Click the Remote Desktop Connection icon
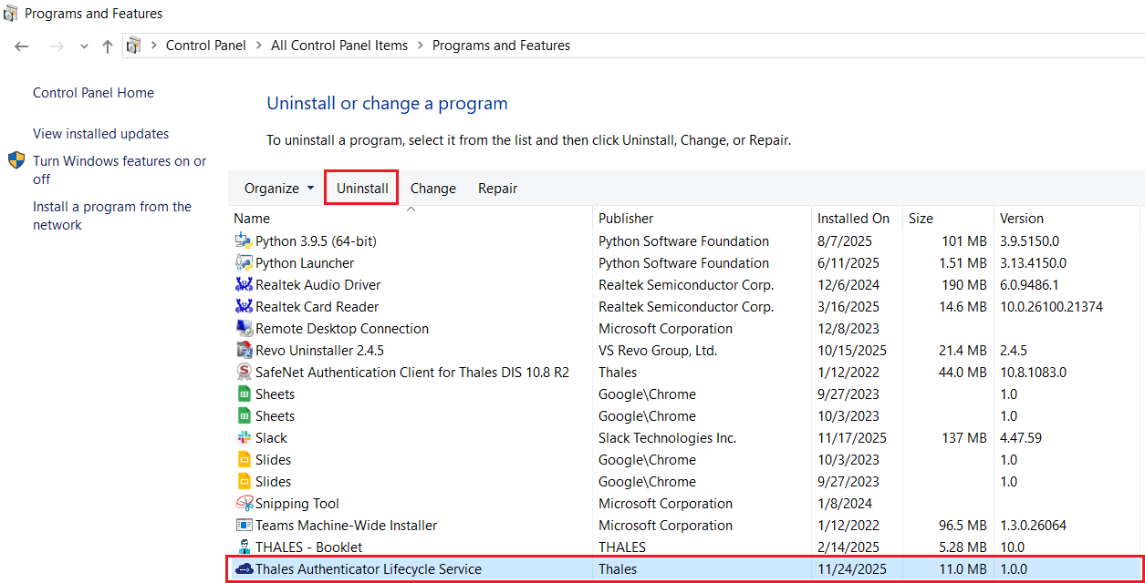The width and height of the screenshot is (1145, 583). [x=244, y=328]
